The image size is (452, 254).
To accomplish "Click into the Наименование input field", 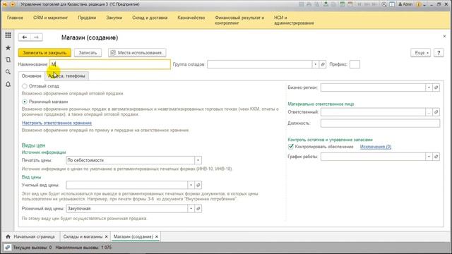I will pyautogui.click(x=110, y=64).
